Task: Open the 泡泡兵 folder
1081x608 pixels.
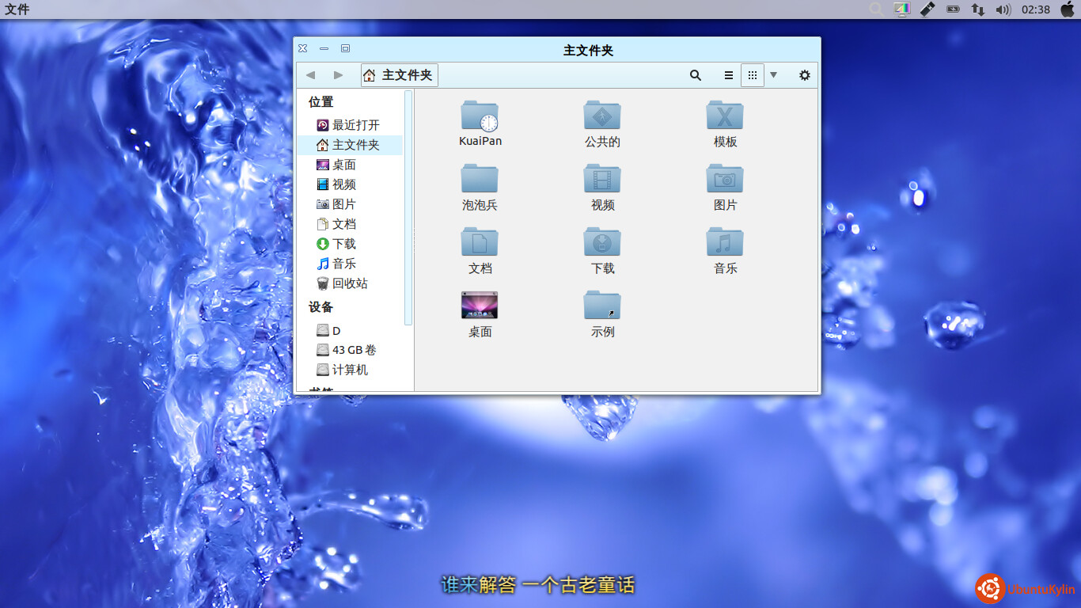Action: pos(480,180)
